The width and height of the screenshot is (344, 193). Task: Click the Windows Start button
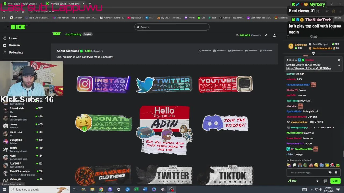[4, 190]
